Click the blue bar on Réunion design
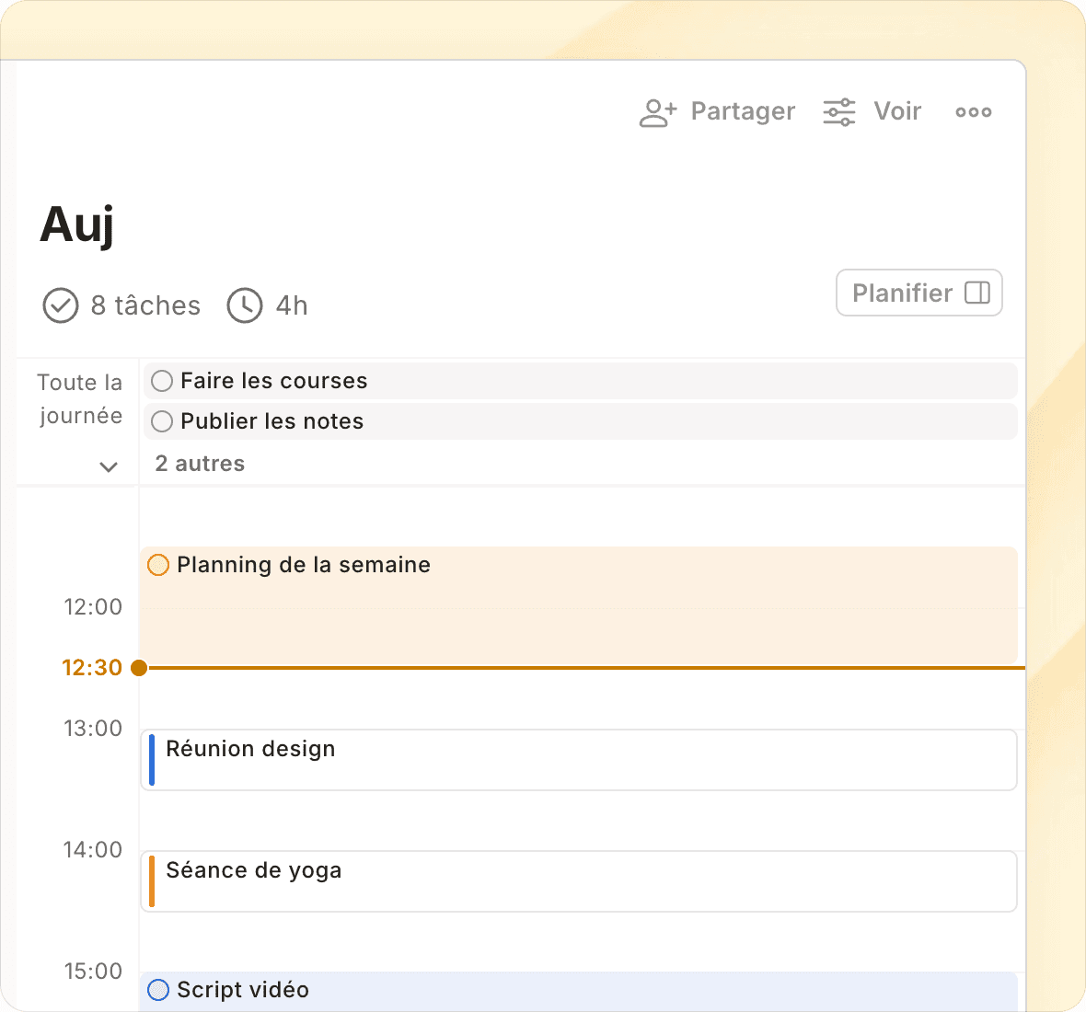This screenshot has width=1086, height=1012. pyautogui.click(x=152, y=760)
